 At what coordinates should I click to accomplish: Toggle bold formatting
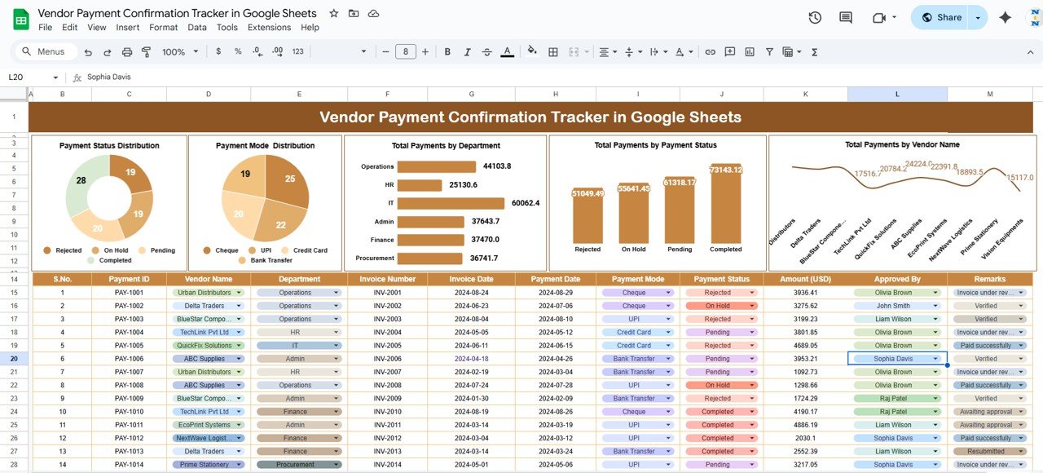447,52
